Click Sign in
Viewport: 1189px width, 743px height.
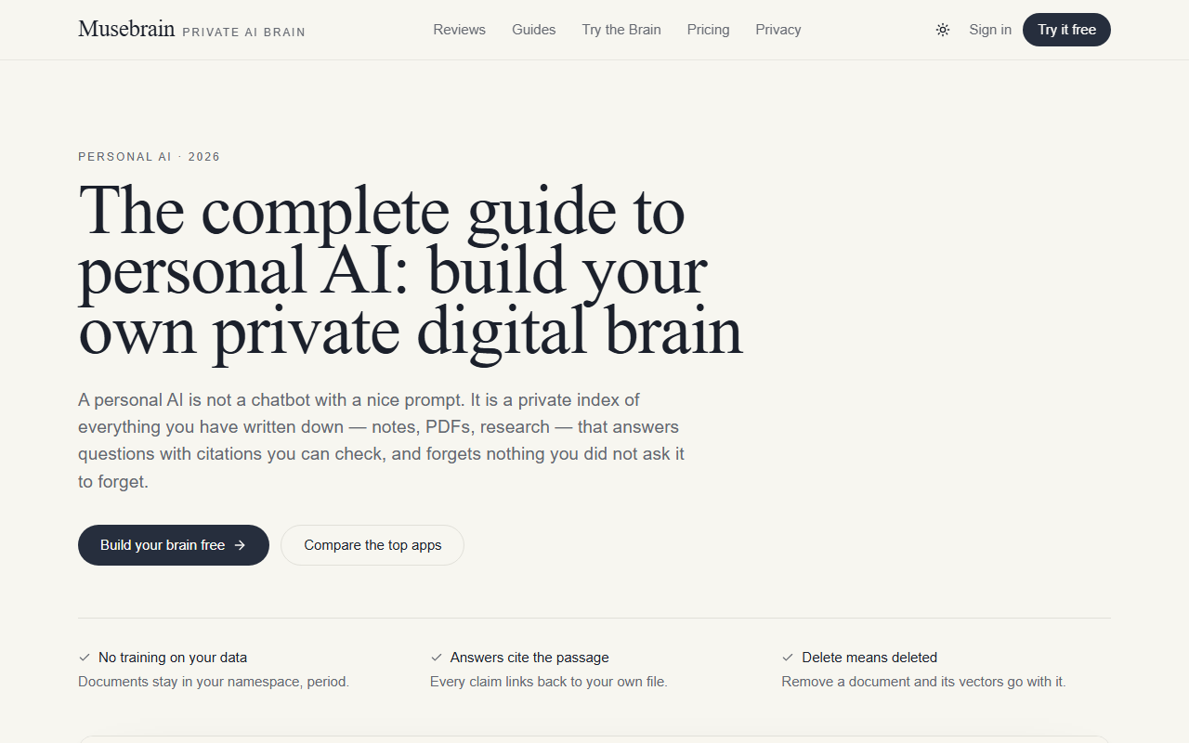click(x=990, y=30)
